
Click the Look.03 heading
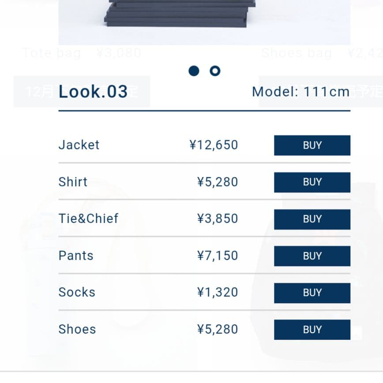coord(93,91)
